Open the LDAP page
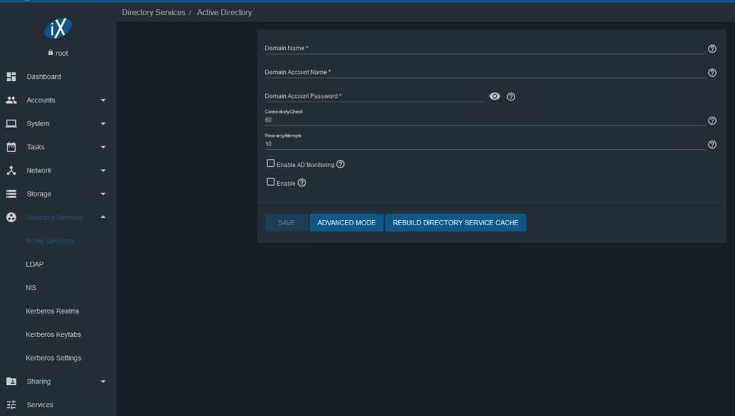 (x=35, y=264)
